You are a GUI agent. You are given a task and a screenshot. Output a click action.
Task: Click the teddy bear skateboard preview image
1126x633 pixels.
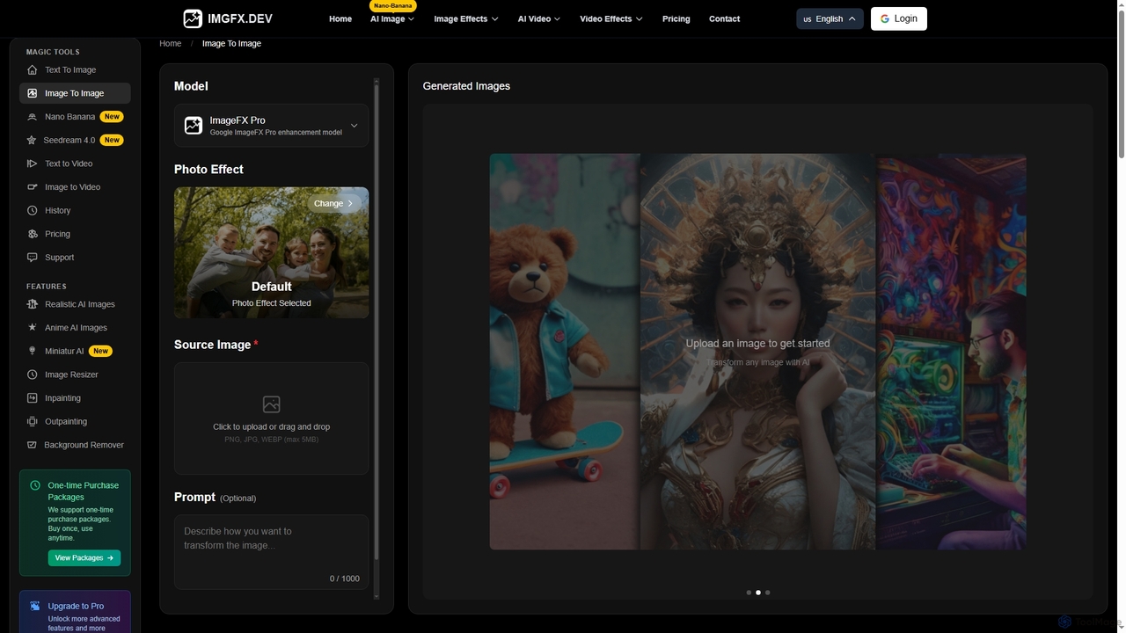(x=565, y=352)
